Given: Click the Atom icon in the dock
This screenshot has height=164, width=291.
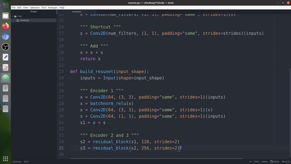Looking at the screenshot, I should [x=5, y=78].
